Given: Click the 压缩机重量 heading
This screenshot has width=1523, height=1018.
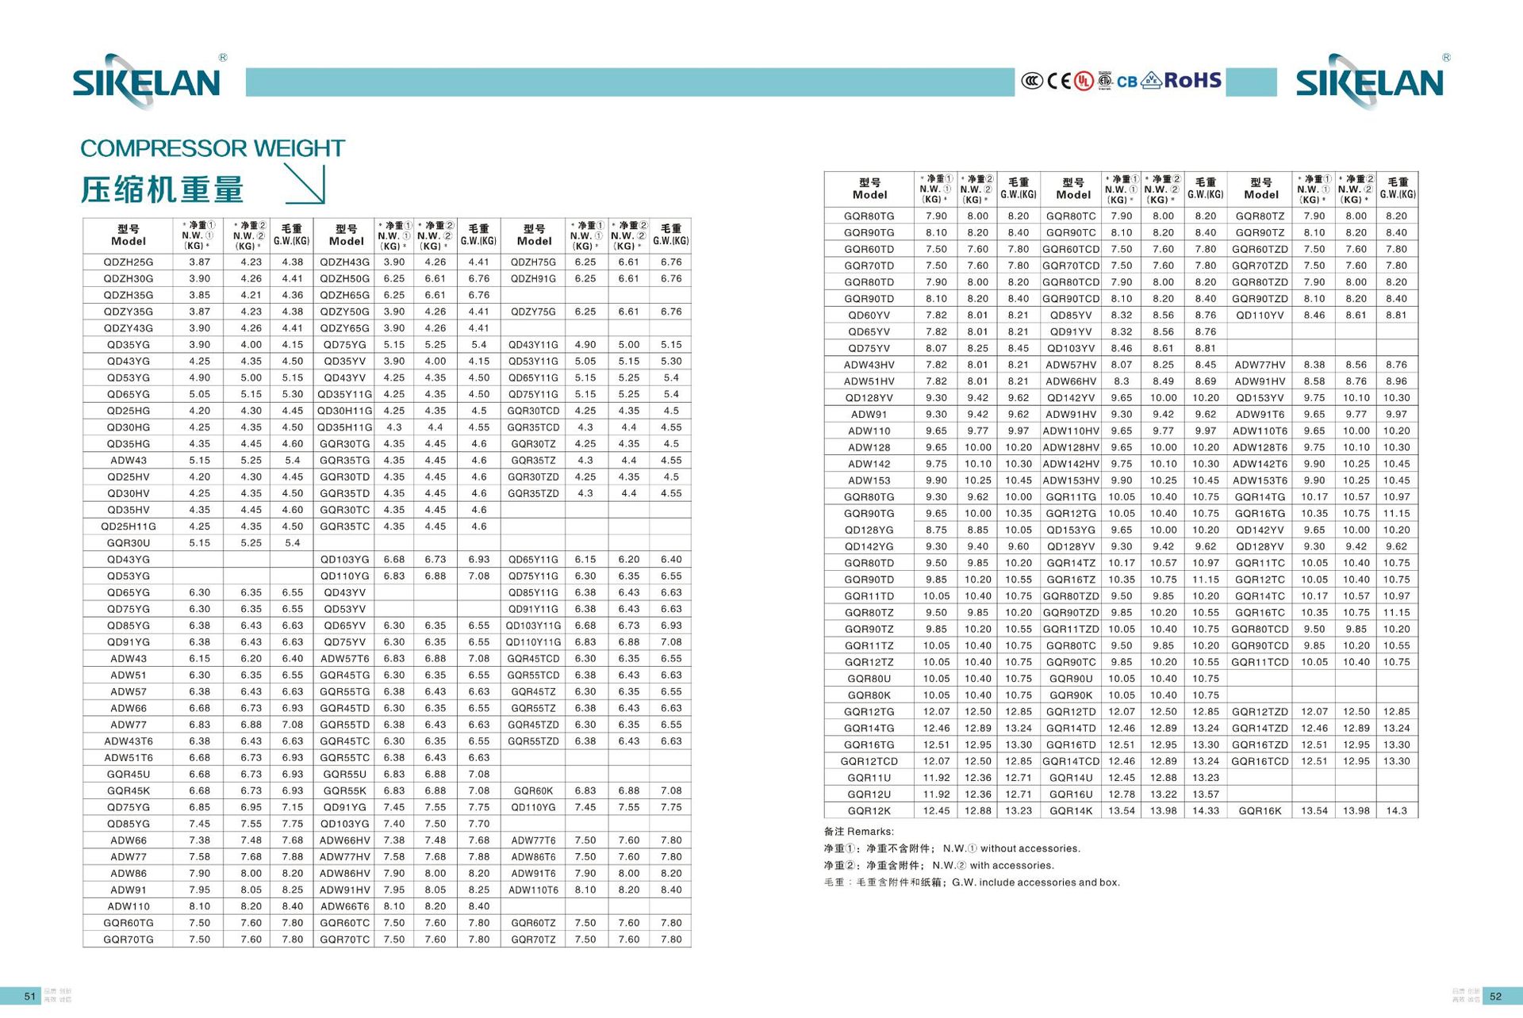Looking at the screenshot, I should [162, 189].
